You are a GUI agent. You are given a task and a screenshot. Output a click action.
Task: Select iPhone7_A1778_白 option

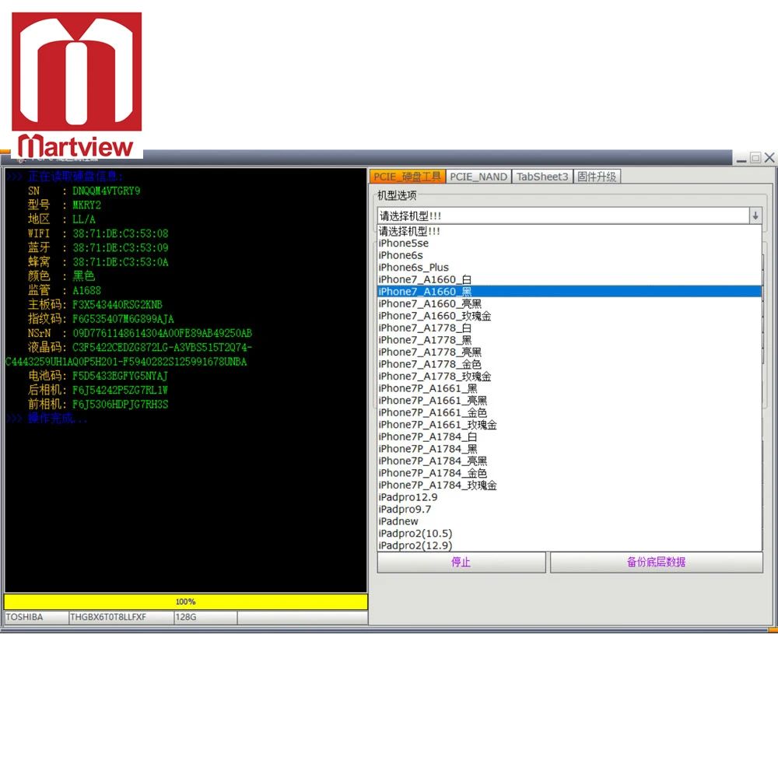tap(569, 328)
